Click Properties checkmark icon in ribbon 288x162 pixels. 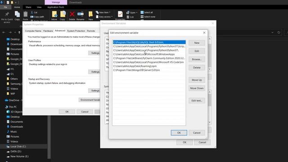[120, 14]
